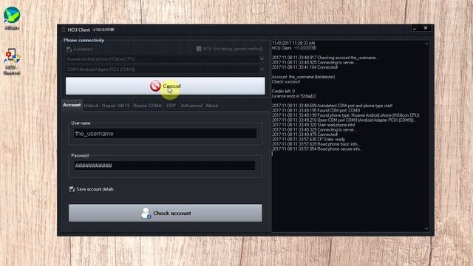
Task: Click log scrollbar down arrow
Action: (426, 228)
